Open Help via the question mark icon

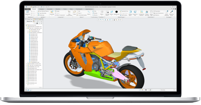[175, 9]
